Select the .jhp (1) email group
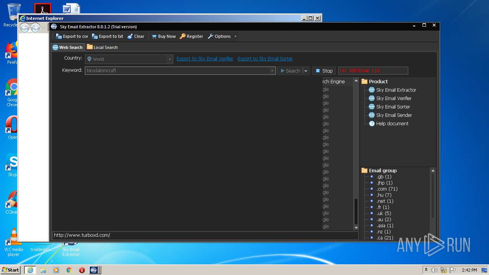489x275 pixels. (x=384, y=183)
